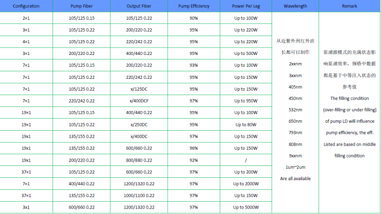
Task: Click the x/400DCF output fiber cell
Action: click(x=139, y=101)
